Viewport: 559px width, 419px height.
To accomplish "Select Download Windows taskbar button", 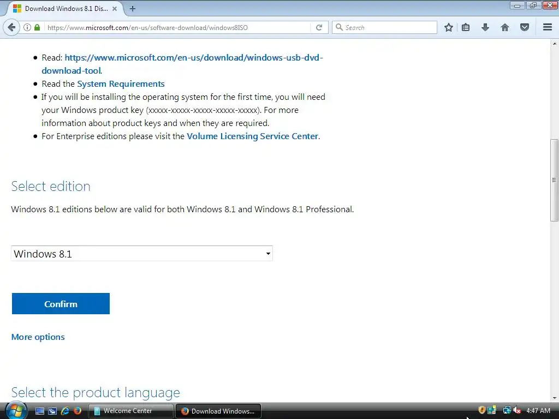I will (x=218, y=411).
